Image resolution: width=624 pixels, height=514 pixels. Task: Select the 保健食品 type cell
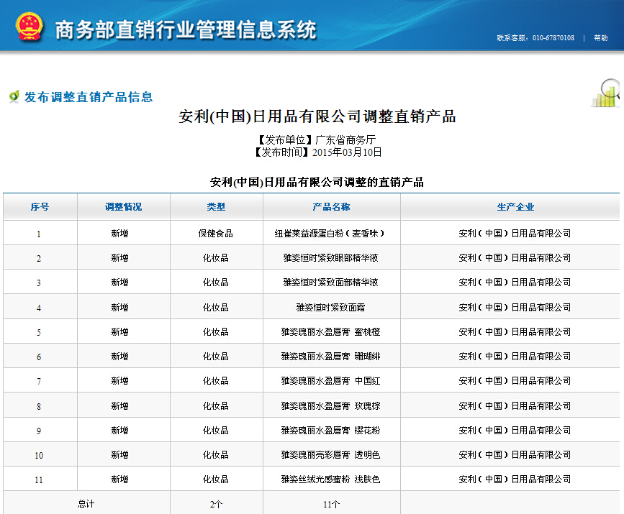pos(216,234)
